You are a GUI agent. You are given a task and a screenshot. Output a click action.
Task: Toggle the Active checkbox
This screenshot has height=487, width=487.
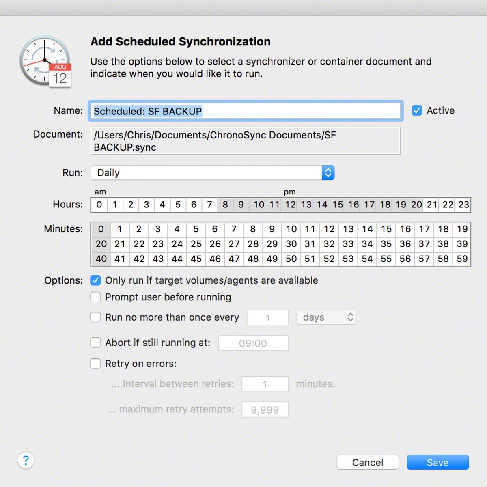pos(417,110)
